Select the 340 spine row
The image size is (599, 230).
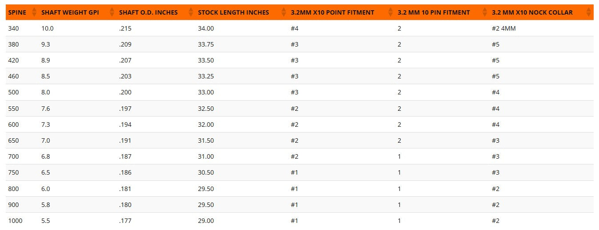(299, 28)
